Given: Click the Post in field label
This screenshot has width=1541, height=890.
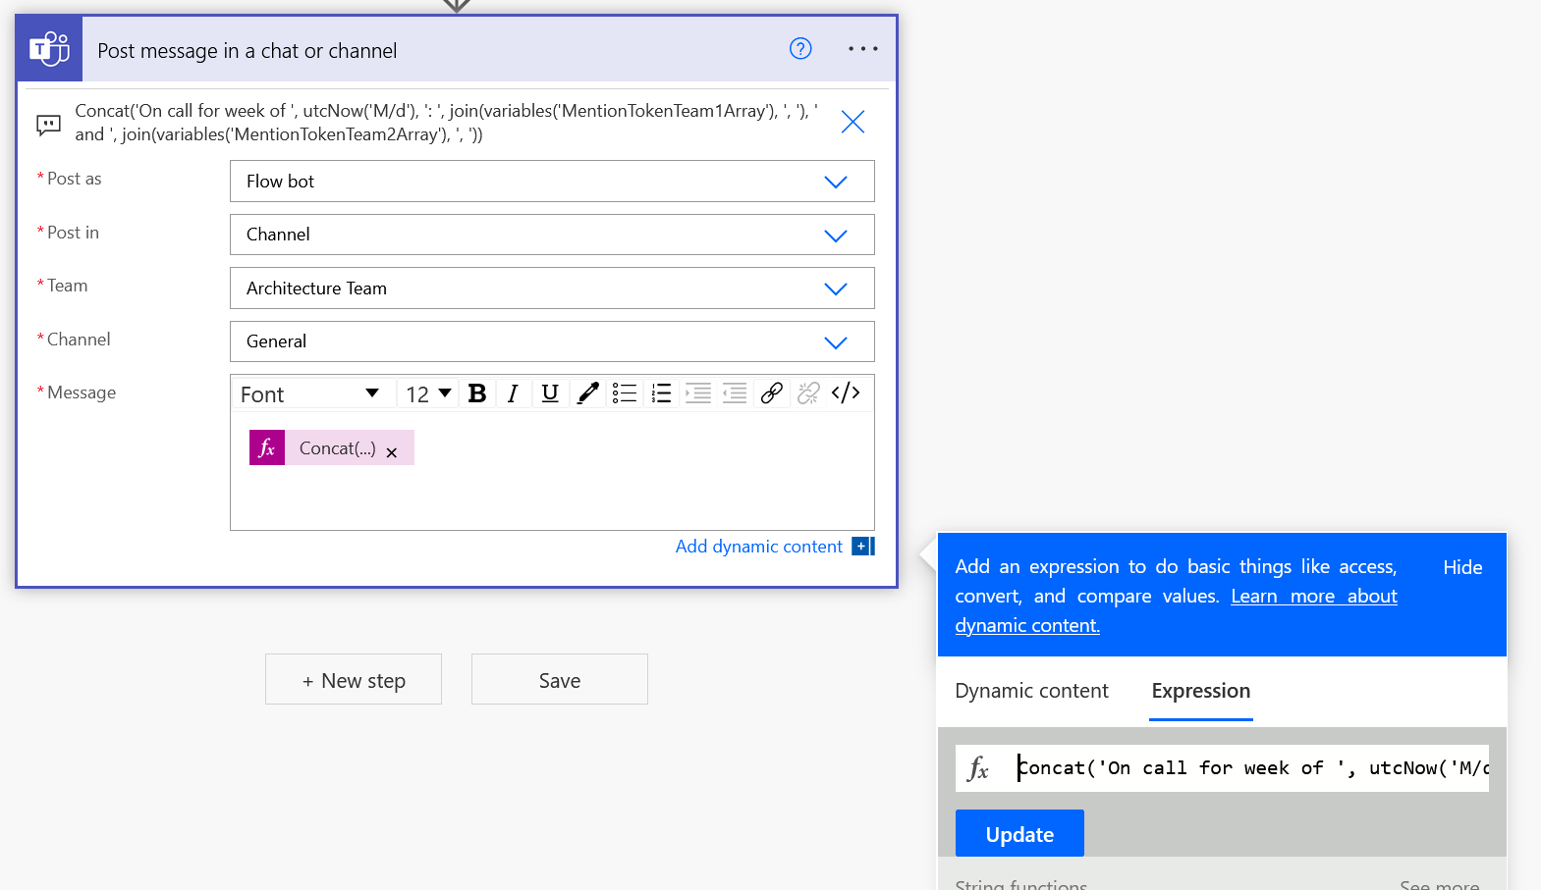Looking at the screenshot, I should click(x=73, y=233).
